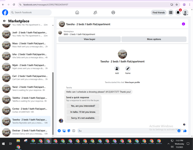Open the Windows Start menu
Image resolution: width=193 pixels, height=150 pixels.
3,144
